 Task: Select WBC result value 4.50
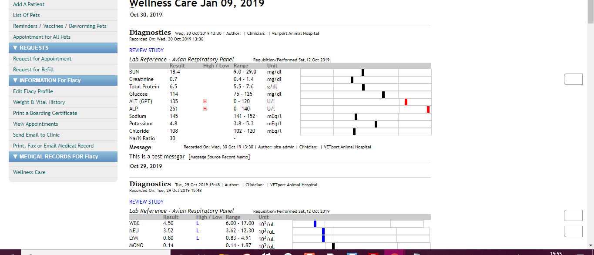pyautogui.click(x=168, y=223)
